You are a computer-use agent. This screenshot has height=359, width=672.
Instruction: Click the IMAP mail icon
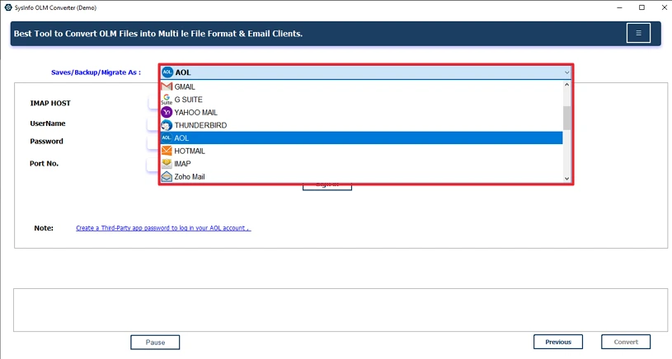167,164
